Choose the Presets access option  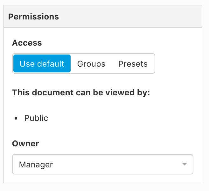(x=133, y=64)
